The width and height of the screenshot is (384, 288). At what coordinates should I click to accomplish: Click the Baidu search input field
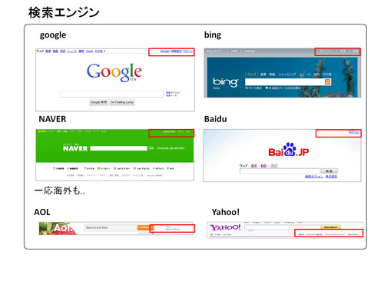(x=280, y=171)
